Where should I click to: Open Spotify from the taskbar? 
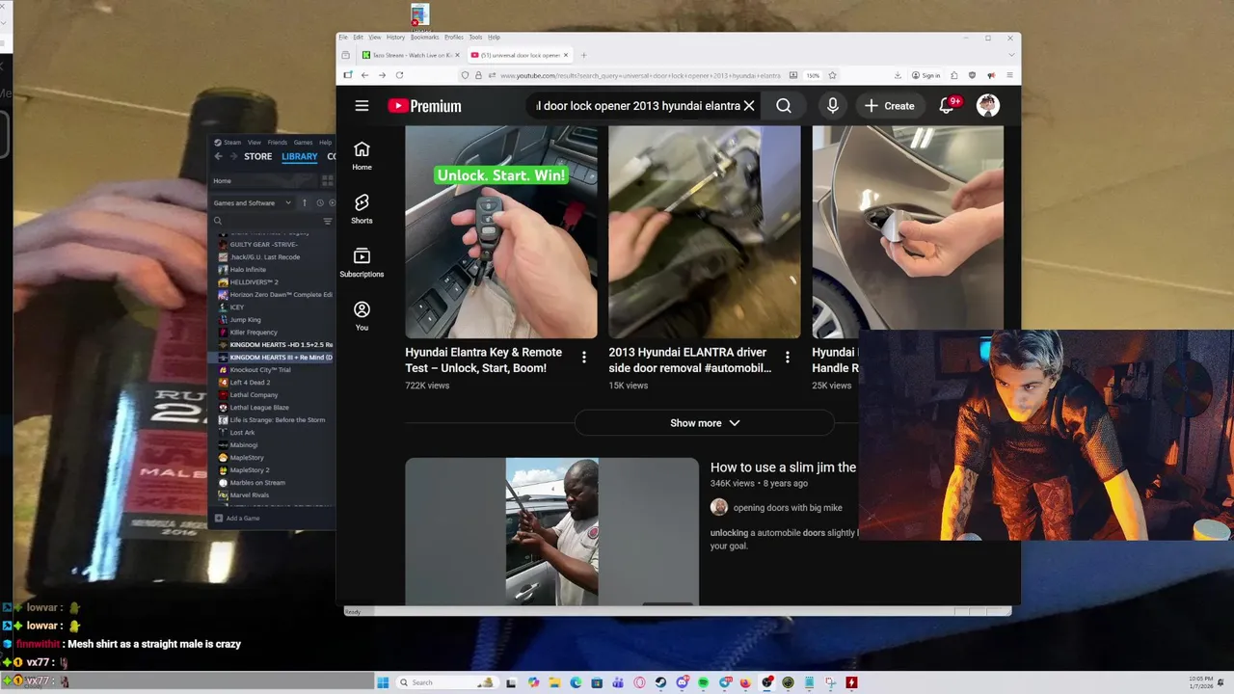click(703, 682)
